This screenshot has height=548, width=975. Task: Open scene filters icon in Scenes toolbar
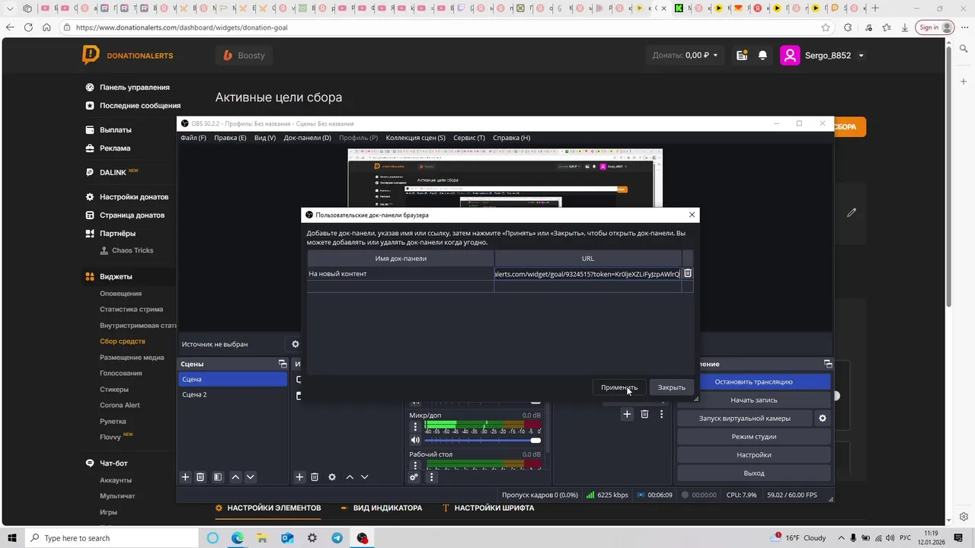218,477
